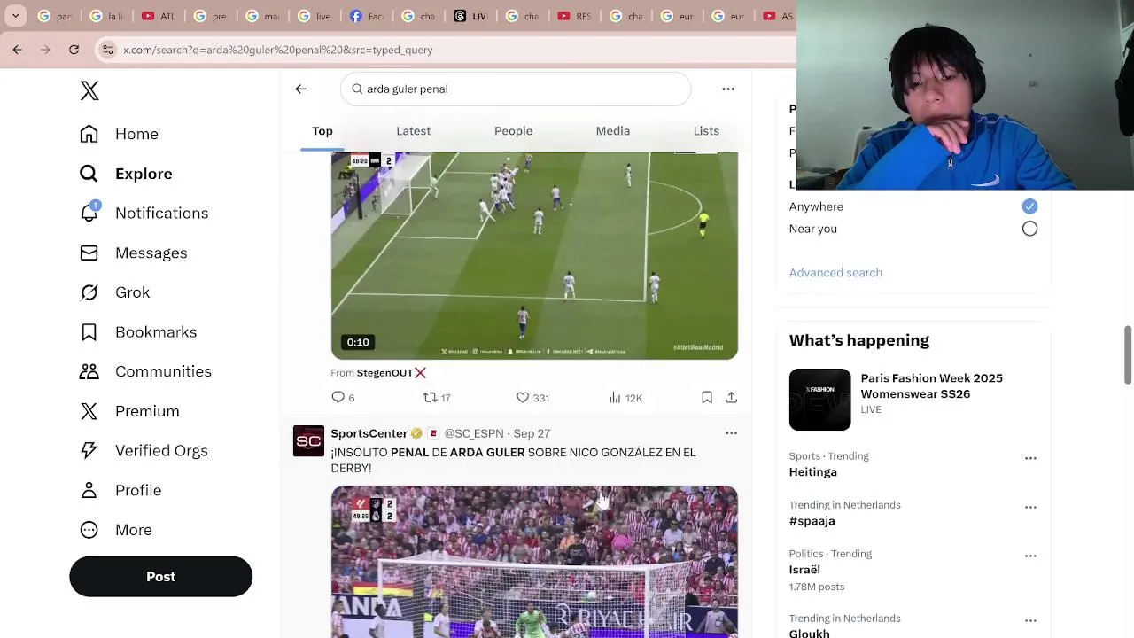Select the Top tab
The image size is (1134, 638).
(322, 131)
